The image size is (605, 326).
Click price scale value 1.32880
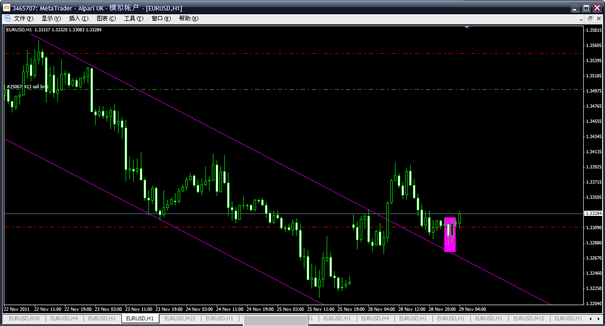click(x=594, y=243)
